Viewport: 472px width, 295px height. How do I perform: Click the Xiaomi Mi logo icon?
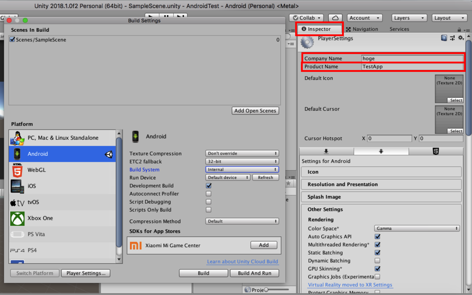(x=136, y=245)
